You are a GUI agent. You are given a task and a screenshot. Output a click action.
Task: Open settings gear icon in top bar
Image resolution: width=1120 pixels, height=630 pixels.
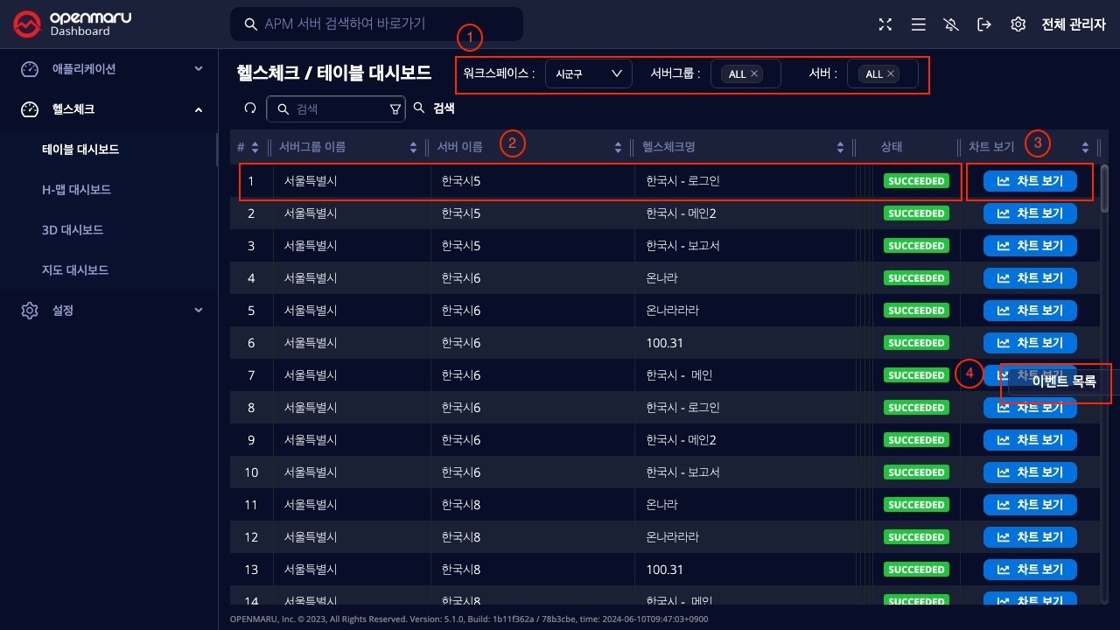pos(1018,24)
